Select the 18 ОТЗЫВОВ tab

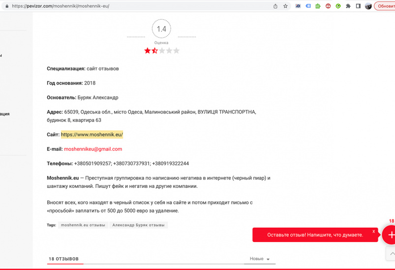click(x=64, y=259)
